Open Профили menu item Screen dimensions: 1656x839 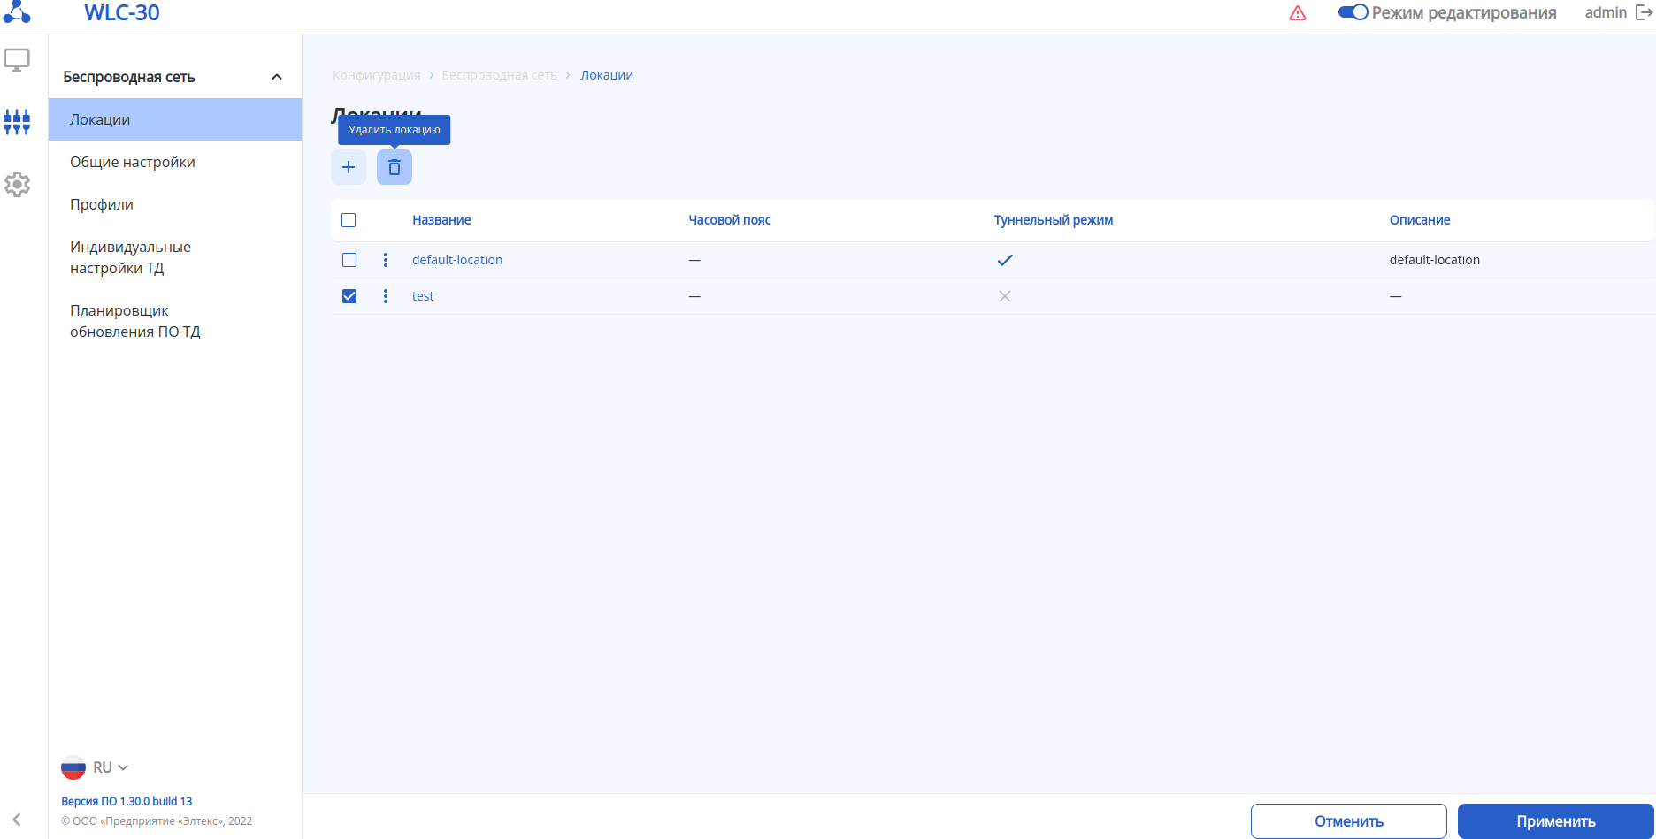pos(175,204)
